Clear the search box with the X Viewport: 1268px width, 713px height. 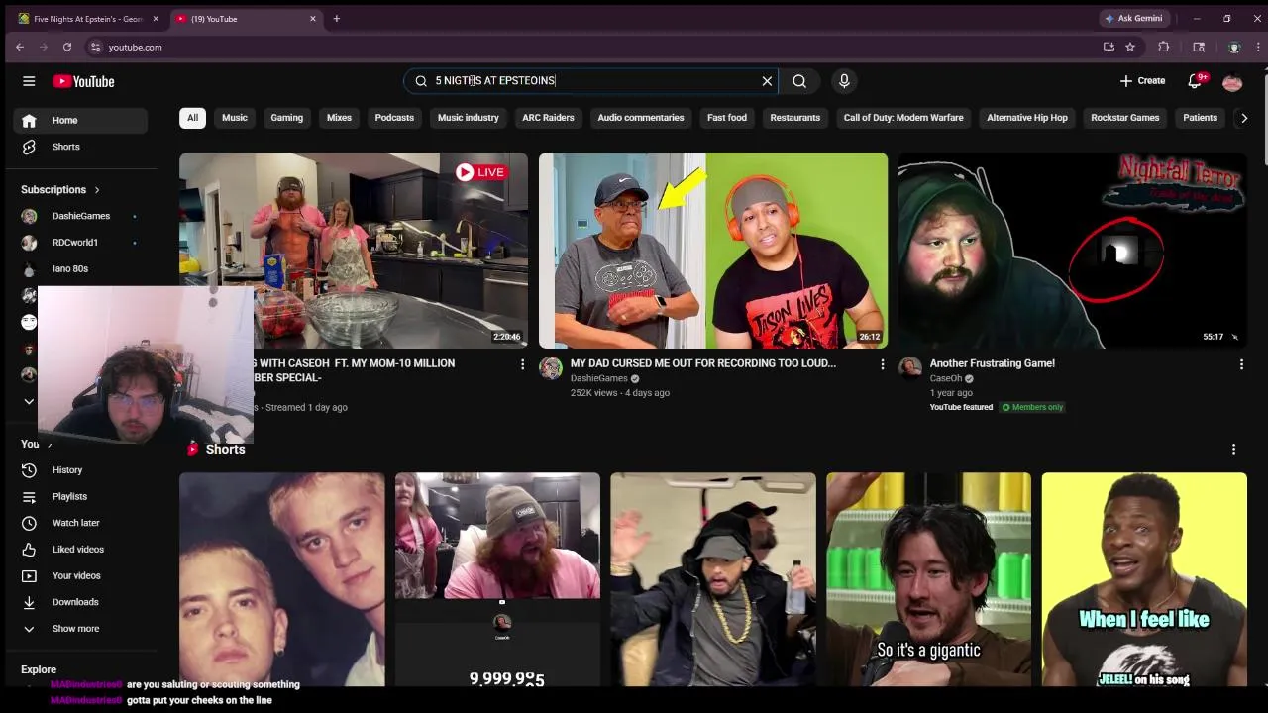(x=767, y=81)
